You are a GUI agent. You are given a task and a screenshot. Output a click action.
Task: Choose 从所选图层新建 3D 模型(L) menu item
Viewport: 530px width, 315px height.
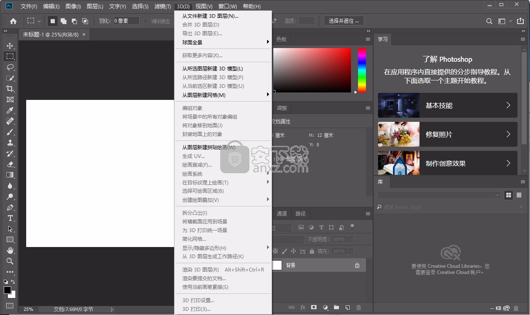(223, 69)
